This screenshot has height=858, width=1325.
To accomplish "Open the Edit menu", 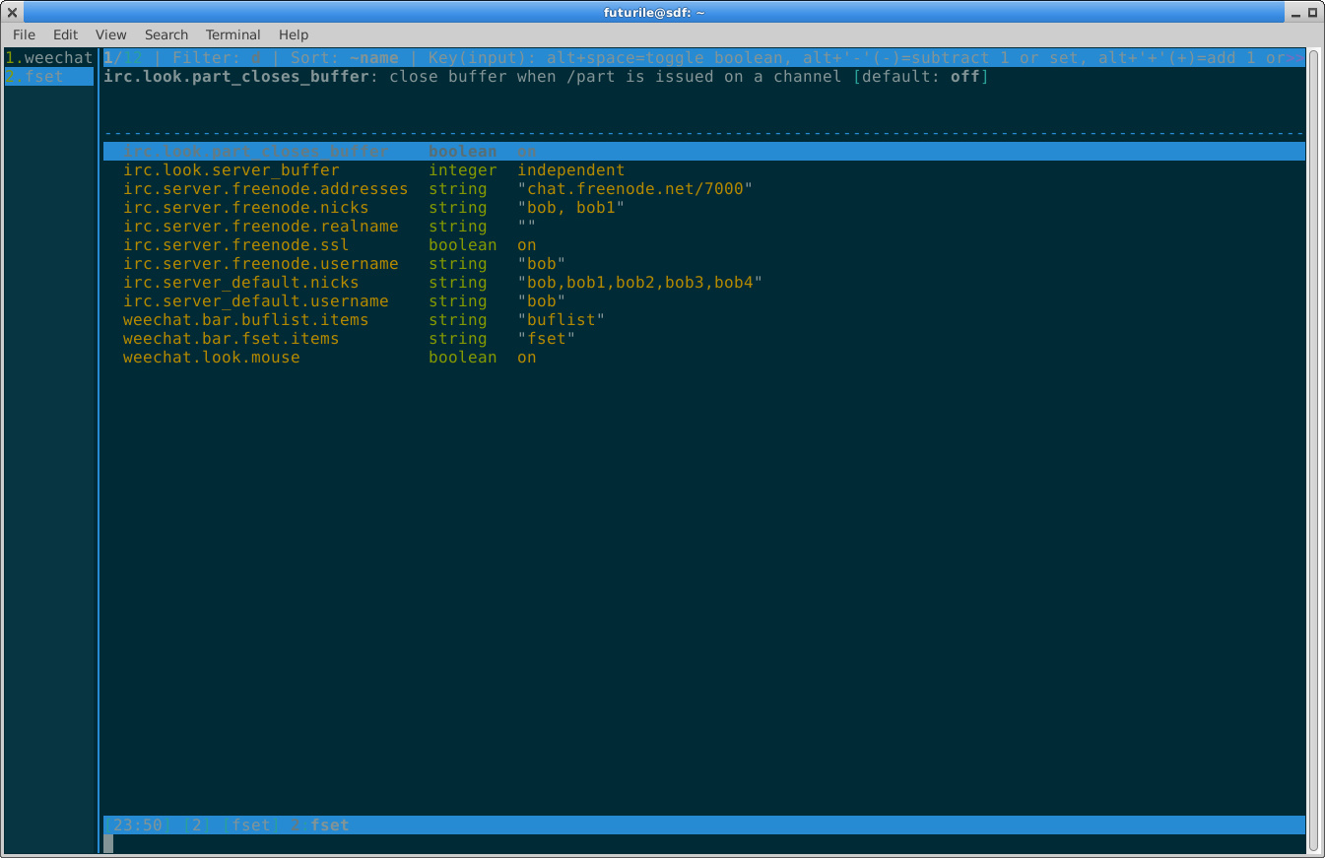I will [65, 34].
